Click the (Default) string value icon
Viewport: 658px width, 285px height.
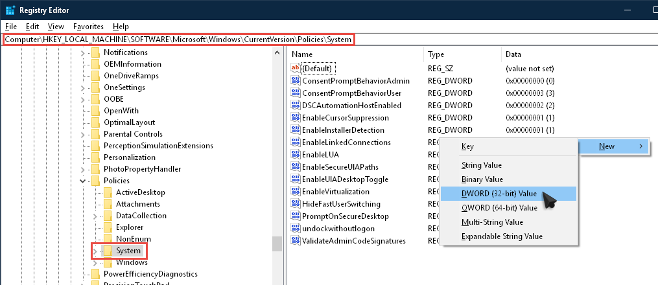296,68
